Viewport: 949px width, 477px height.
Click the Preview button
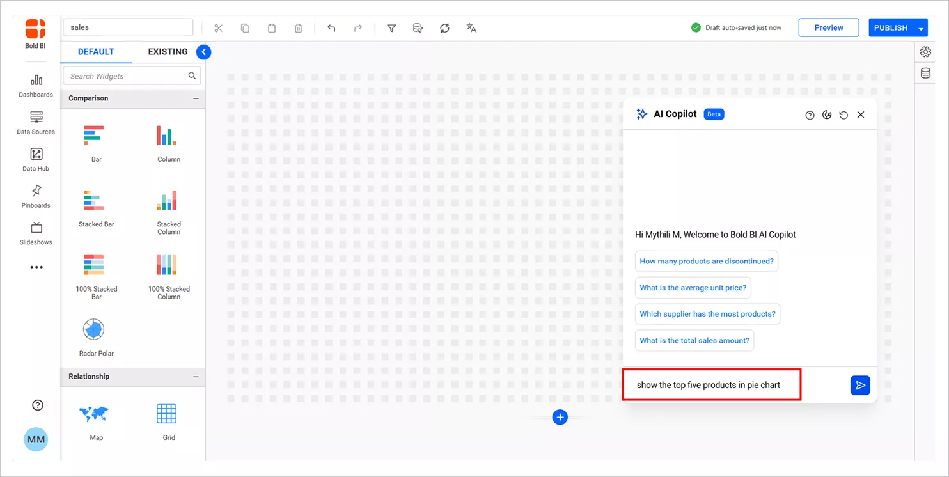pyautogui.click(x=829, y=27)
